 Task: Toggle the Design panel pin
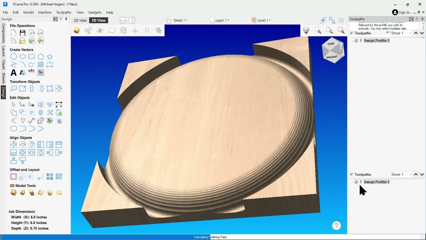pos(66,19)
